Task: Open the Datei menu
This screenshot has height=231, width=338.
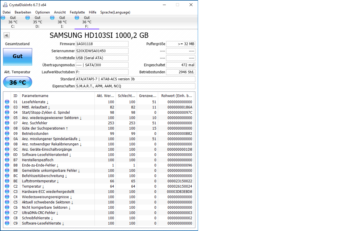Action: pos(6,12)
